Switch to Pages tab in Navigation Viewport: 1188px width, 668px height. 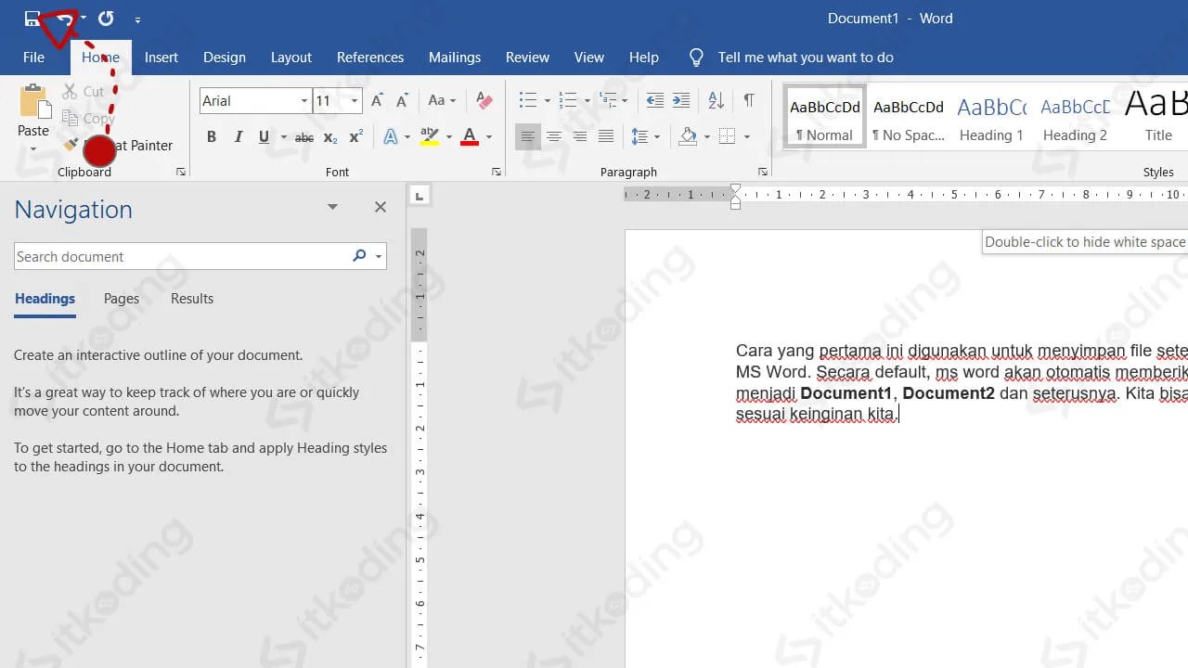point(121,299)
